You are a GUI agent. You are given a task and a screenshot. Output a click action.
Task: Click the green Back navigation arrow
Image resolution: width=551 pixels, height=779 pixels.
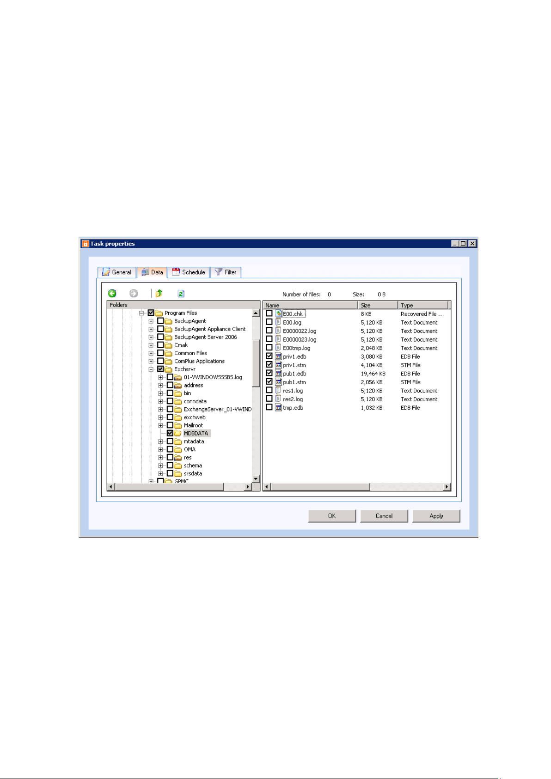coord(112,294)
